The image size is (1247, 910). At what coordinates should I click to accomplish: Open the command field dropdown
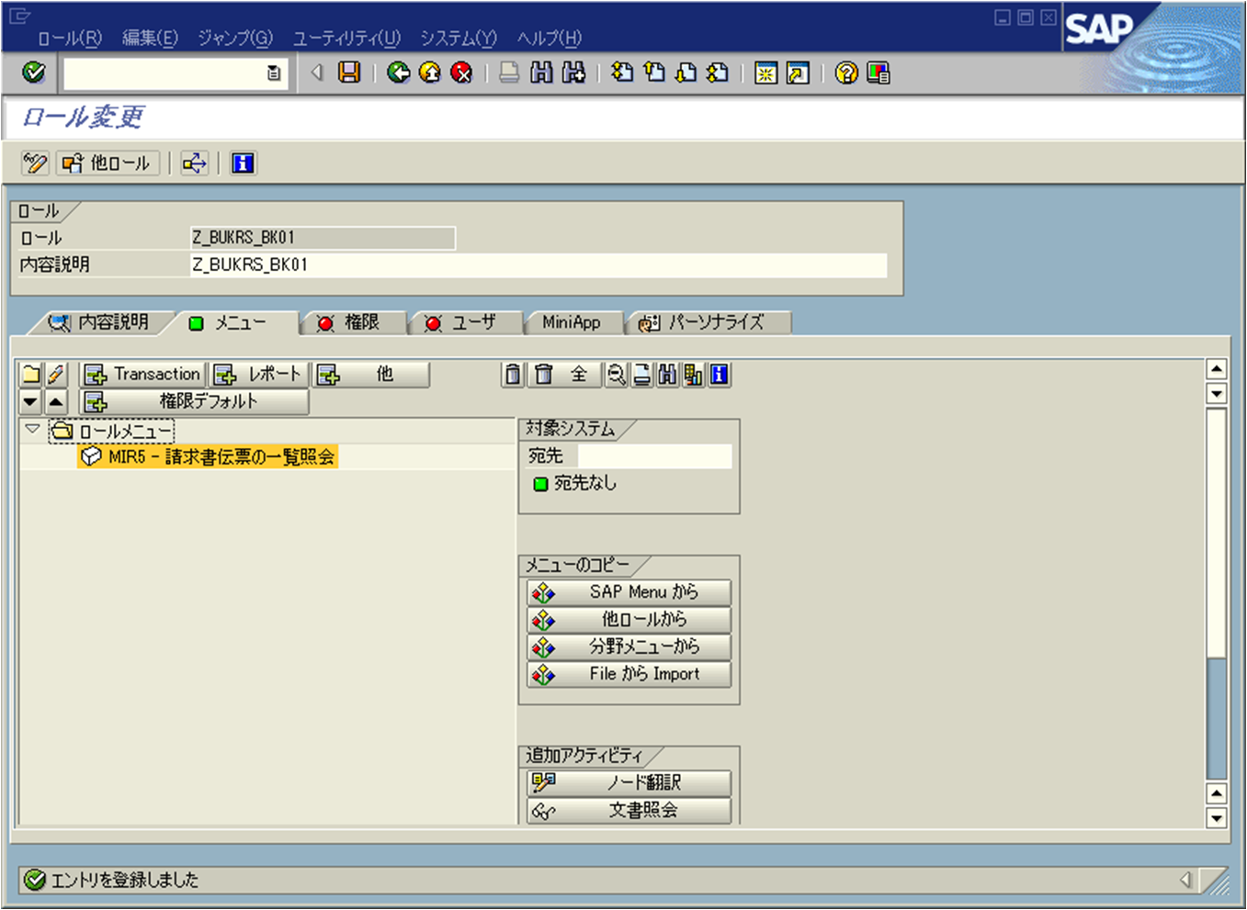tap(273, 73)
